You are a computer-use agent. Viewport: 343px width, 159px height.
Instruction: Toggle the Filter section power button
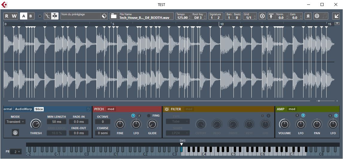click(167, 109)
